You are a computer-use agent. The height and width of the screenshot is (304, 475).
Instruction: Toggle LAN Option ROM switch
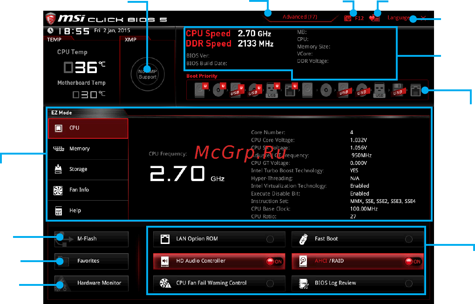[270, 239]
